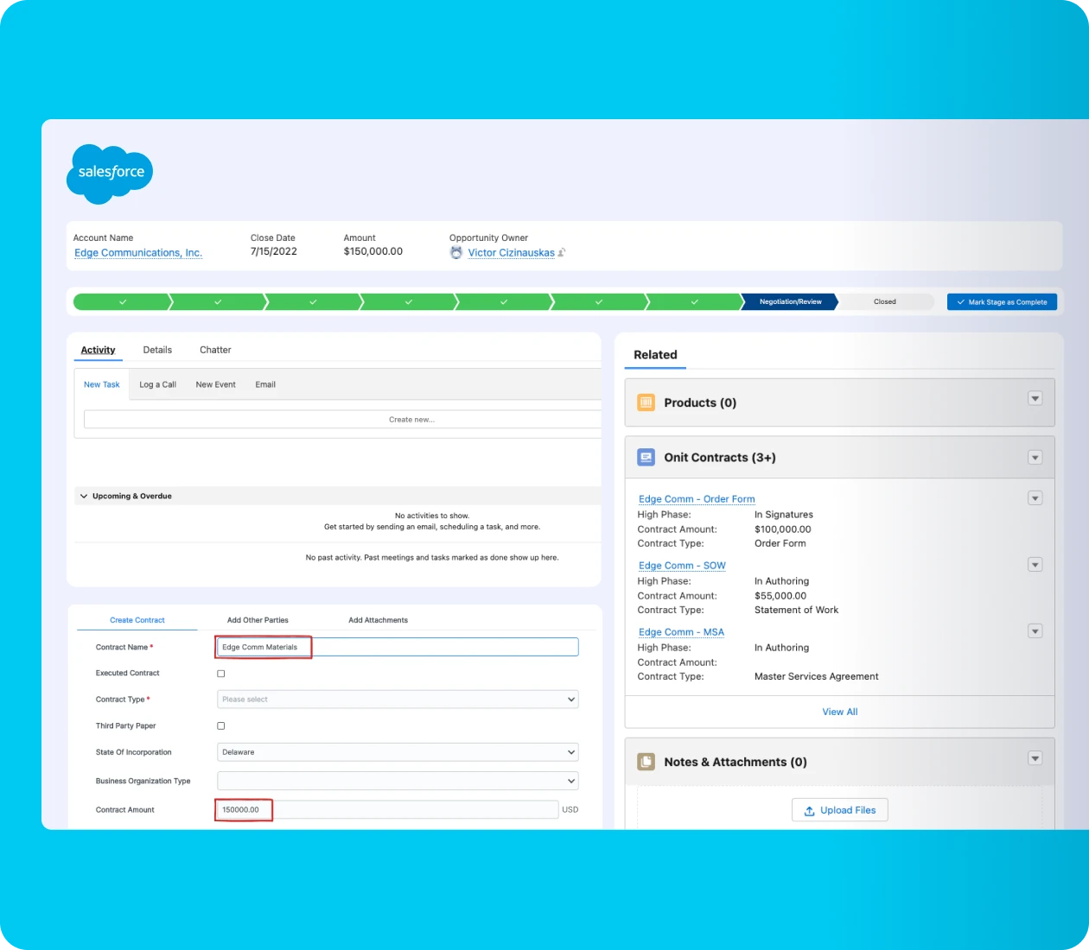This screenshot has height=950, width=1089.
Task: Click the Contract Amount input field
Action: (387, 810)
